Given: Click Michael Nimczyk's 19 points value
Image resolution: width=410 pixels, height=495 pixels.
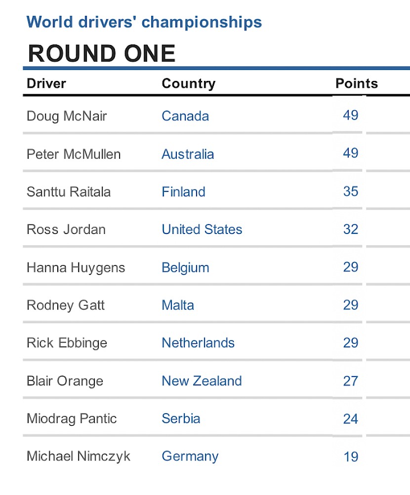Looking at the screenshot, I should [351, 457].
